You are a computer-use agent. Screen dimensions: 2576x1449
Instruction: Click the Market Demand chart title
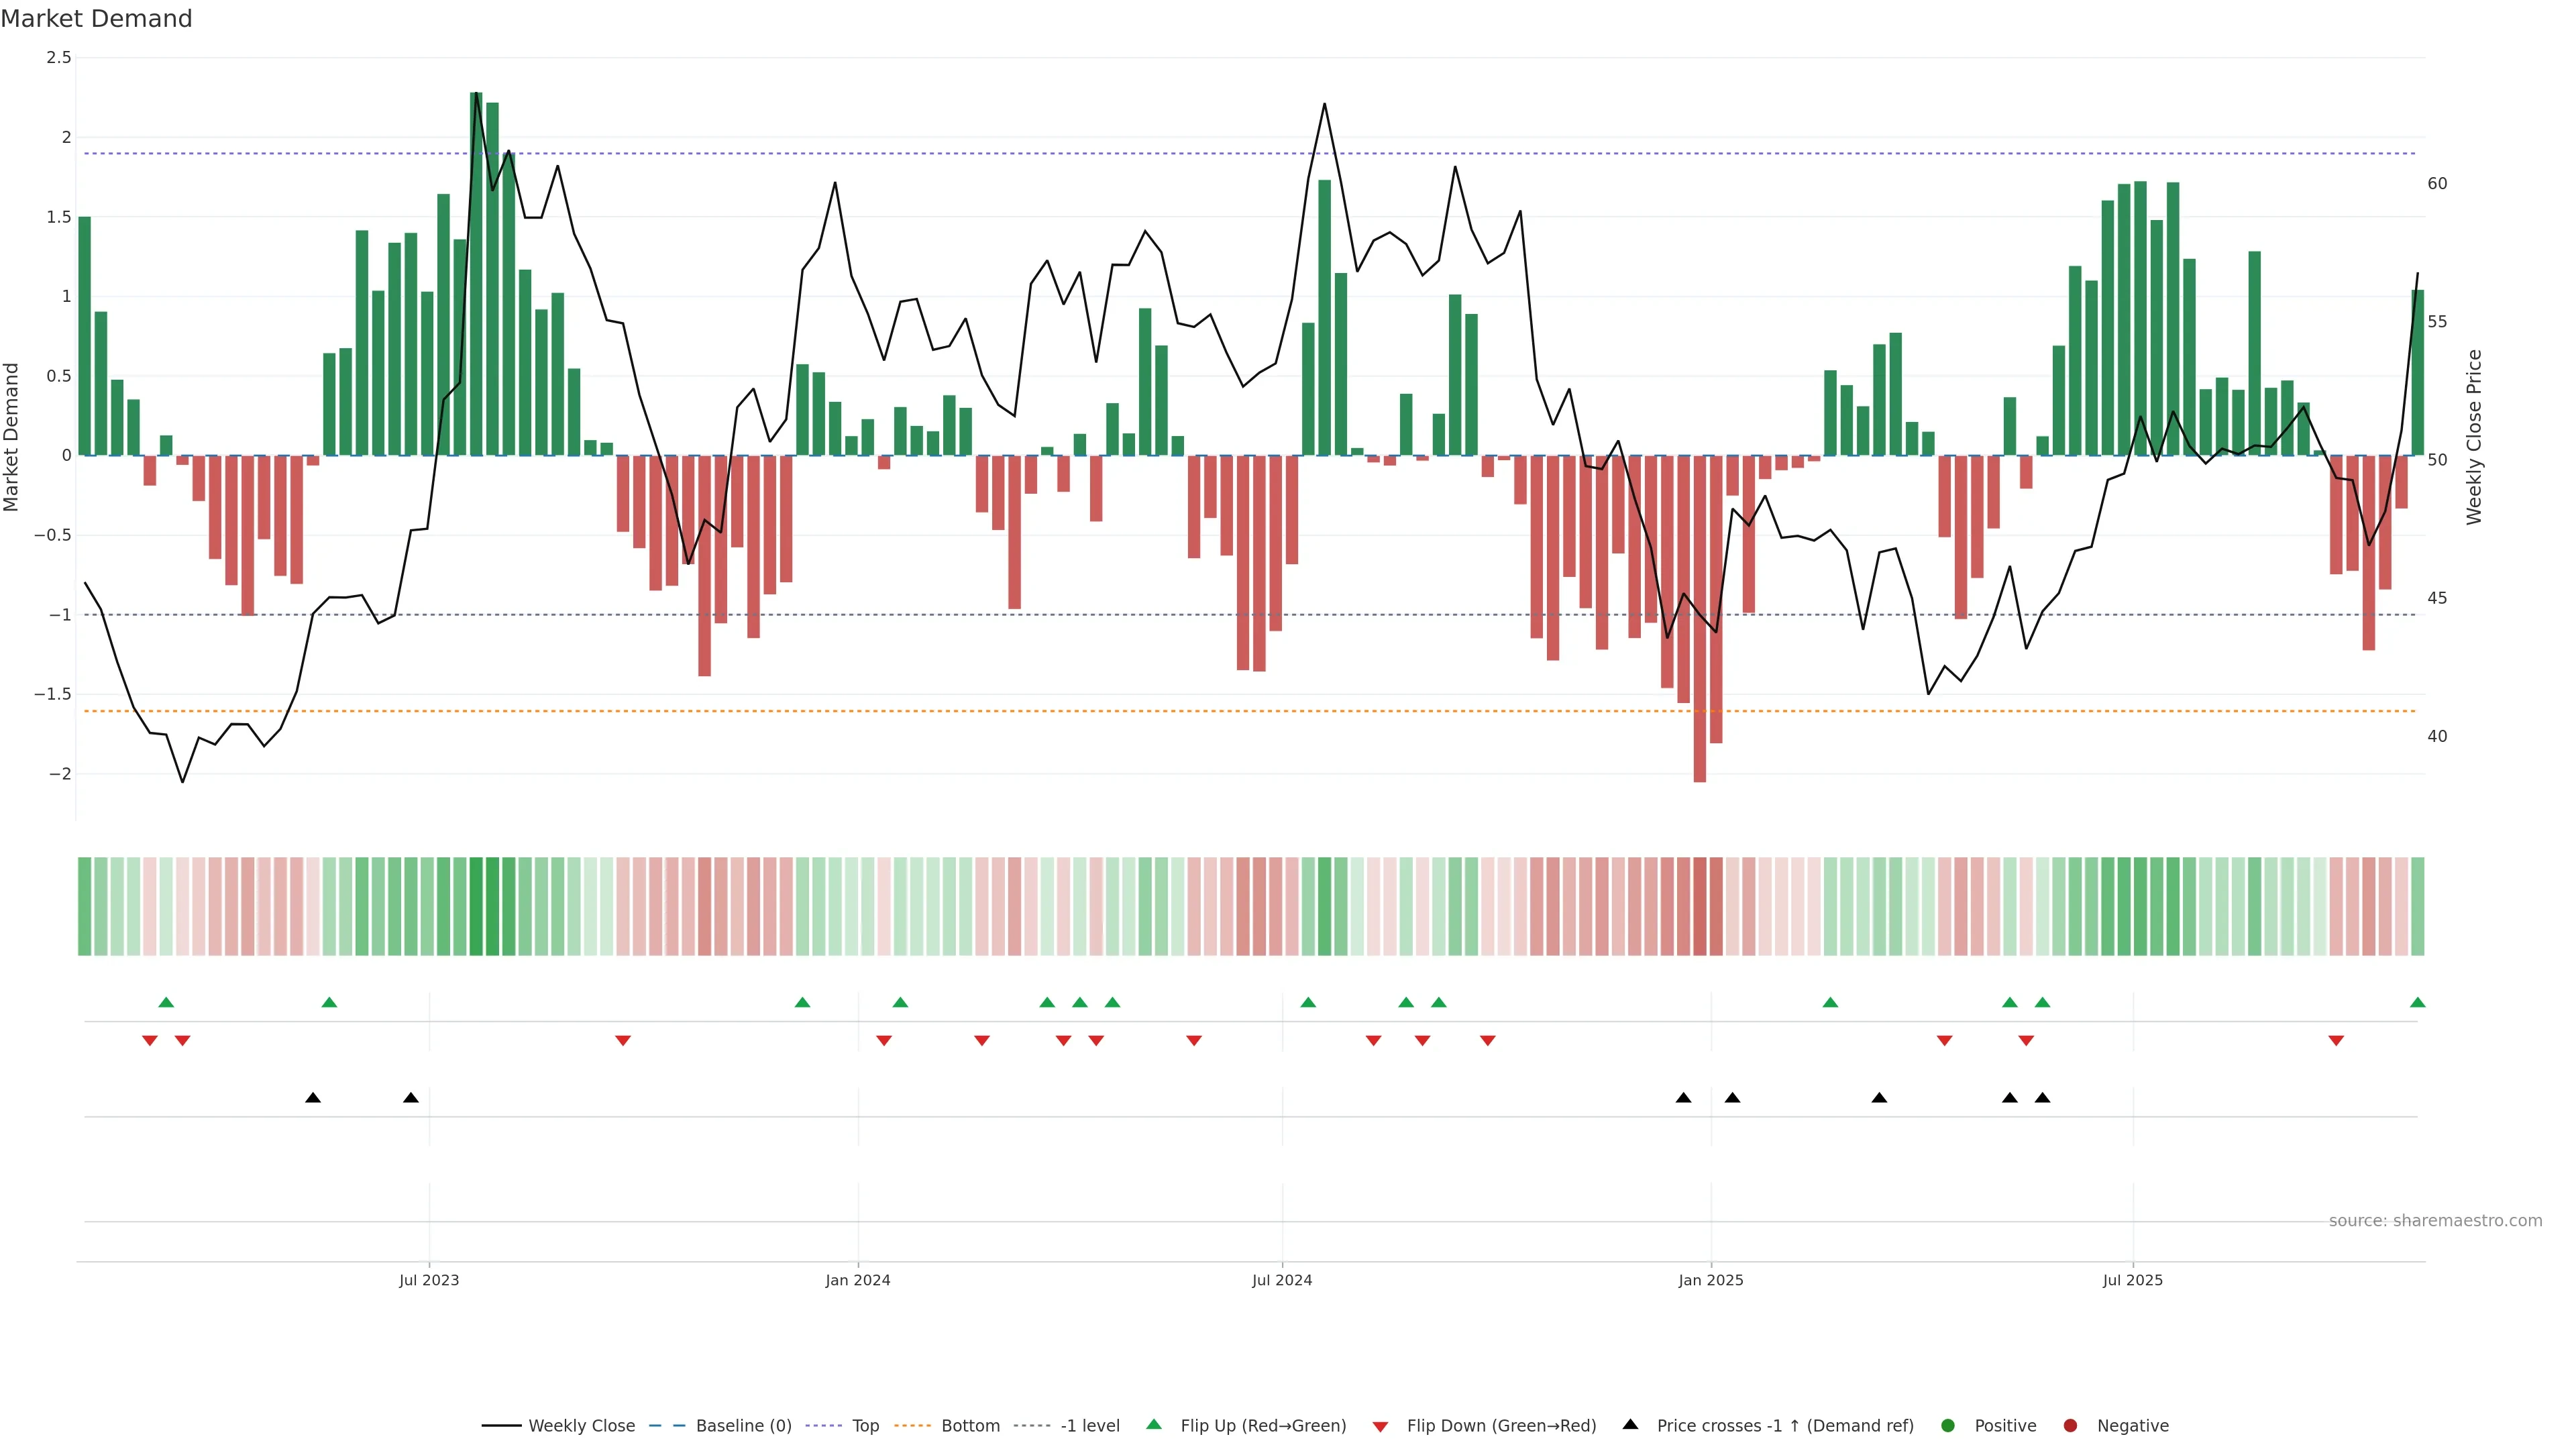pyautogui.click(x=96, y=19)
